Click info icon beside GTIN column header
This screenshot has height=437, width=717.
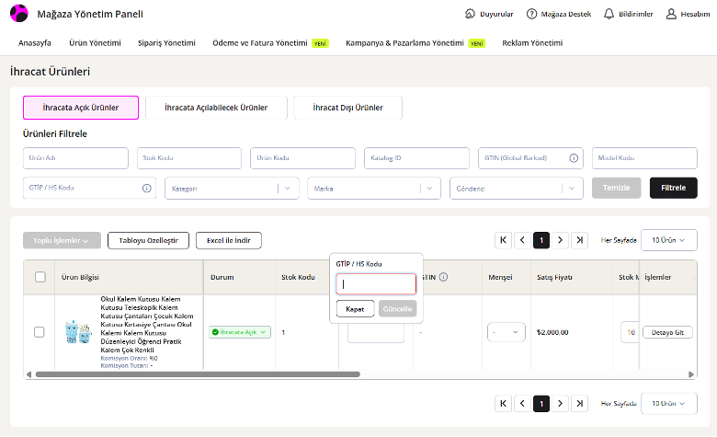coord(443,277)
